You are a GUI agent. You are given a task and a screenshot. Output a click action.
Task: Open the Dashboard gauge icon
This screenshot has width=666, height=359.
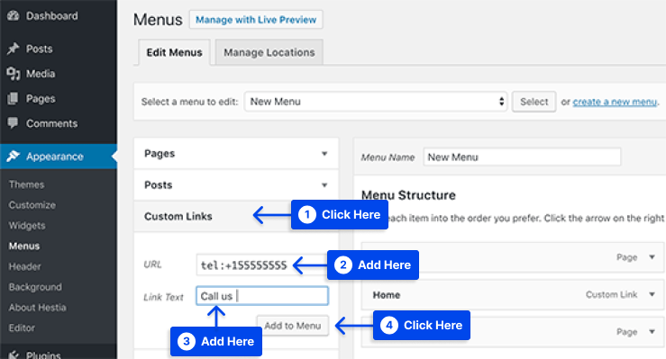click(14, 15)
